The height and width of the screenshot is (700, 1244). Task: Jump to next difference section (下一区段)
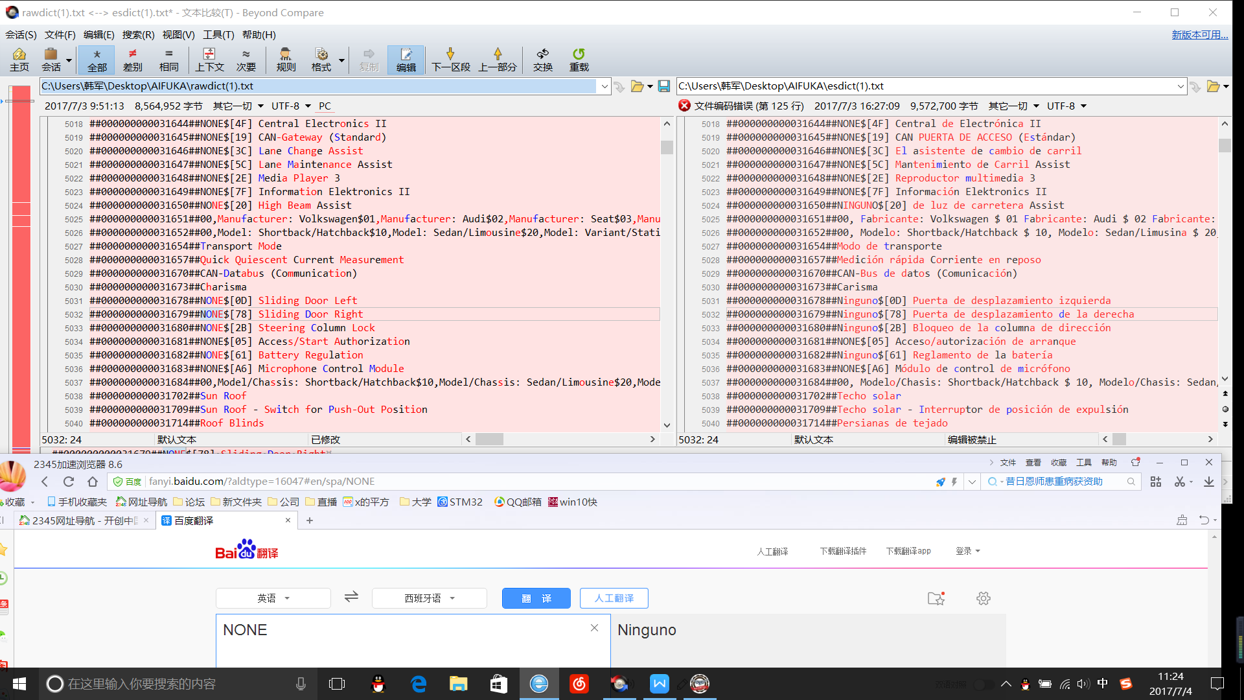[x=450, y=60]
